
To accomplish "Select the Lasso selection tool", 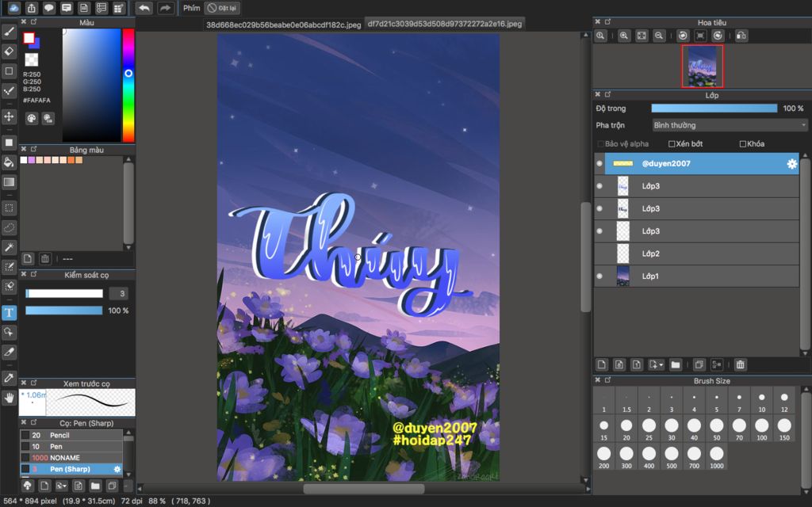I will (10, 227).
